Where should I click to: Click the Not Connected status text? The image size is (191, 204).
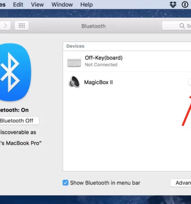pyautogui.click(x=101, y=65)
